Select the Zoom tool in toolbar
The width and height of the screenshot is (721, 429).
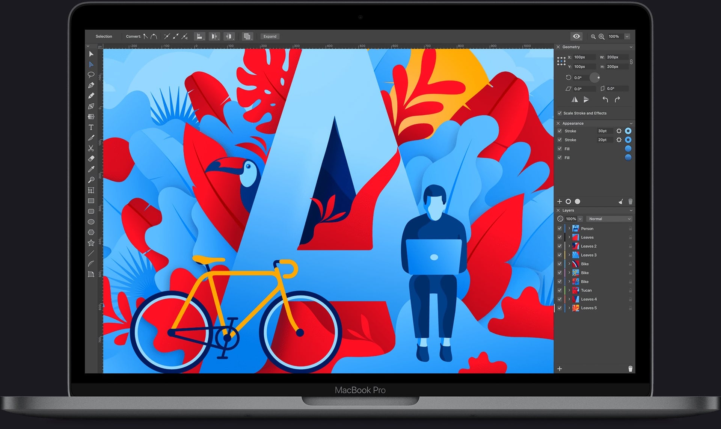[93, 181]
